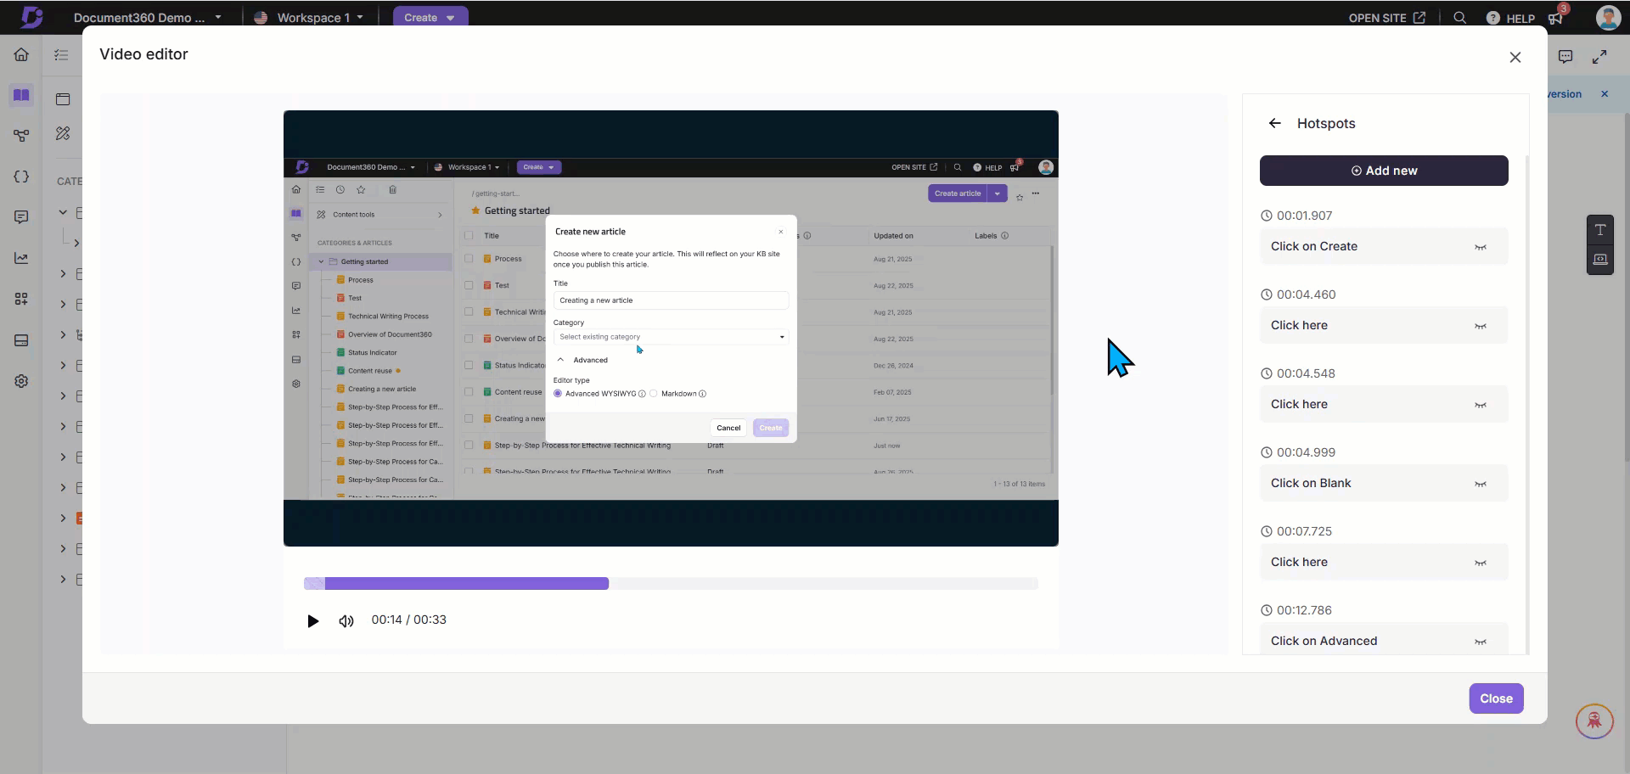
Task: Seek on the purple video progress bar
Action: (x=671, y=584)
